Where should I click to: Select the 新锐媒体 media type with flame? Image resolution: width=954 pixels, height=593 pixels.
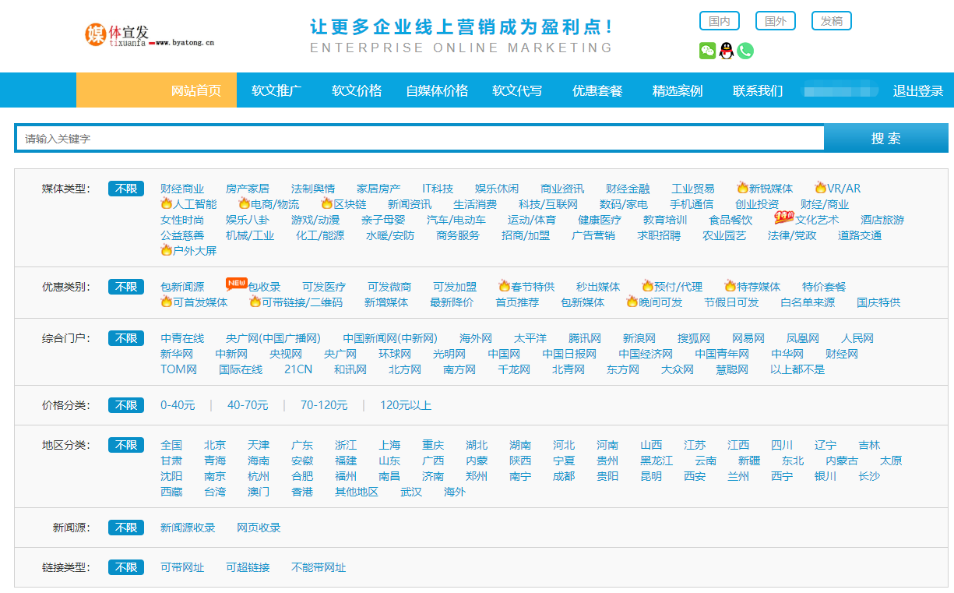(765, 189)
